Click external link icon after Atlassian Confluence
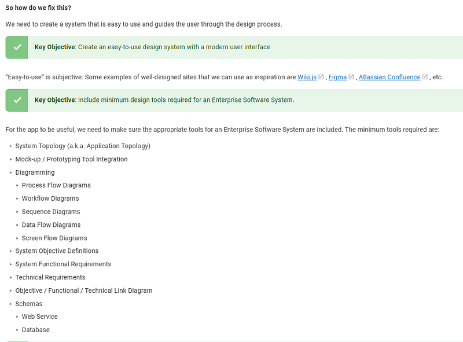 point(425,77)
